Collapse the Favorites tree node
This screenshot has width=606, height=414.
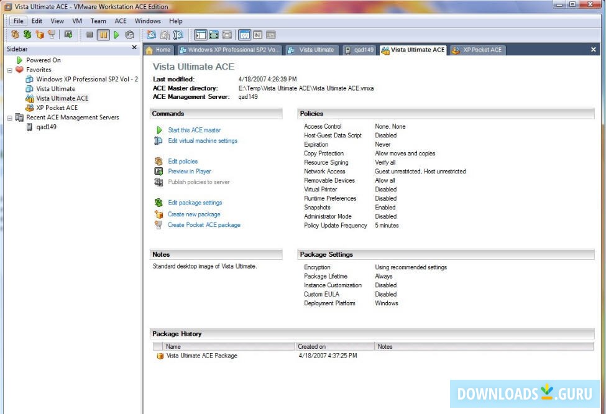10,70
